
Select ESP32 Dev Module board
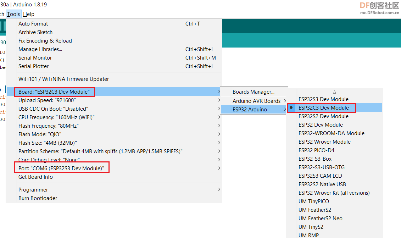(334, 124)
